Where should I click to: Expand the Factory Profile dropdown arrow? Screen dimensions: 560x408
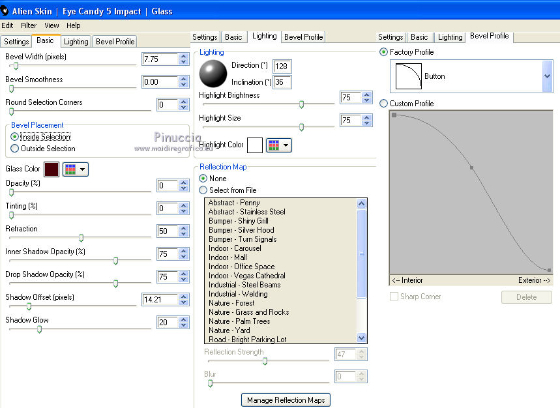(547, 76)
